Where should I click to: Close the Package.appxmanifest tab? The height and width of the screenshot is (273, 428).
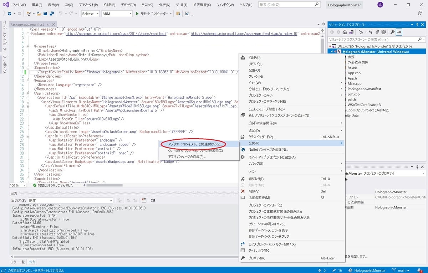click(x=53, y=24)
